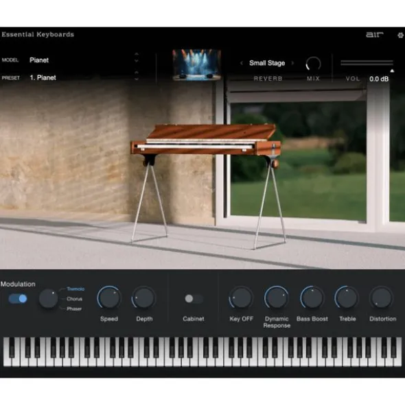Open the Small Stage reverb selector
405x405 pixels.
tap(267, 63)
